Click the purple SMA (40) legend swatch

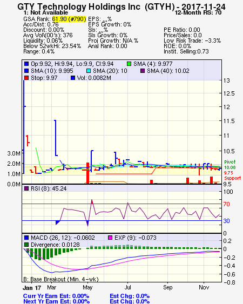click(x=143, y=71)
